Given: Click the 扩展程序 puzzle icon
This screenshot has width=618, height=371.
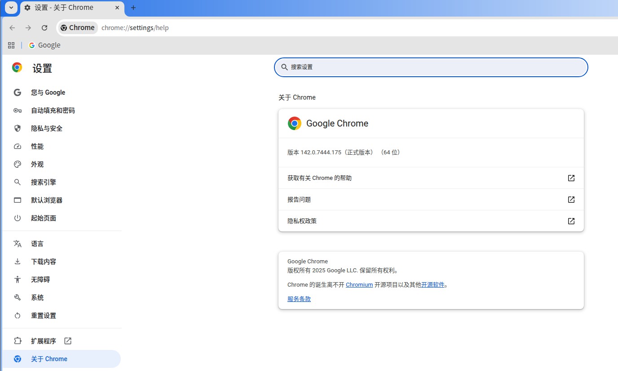Looking at the screenshot, I should [18, 341].
